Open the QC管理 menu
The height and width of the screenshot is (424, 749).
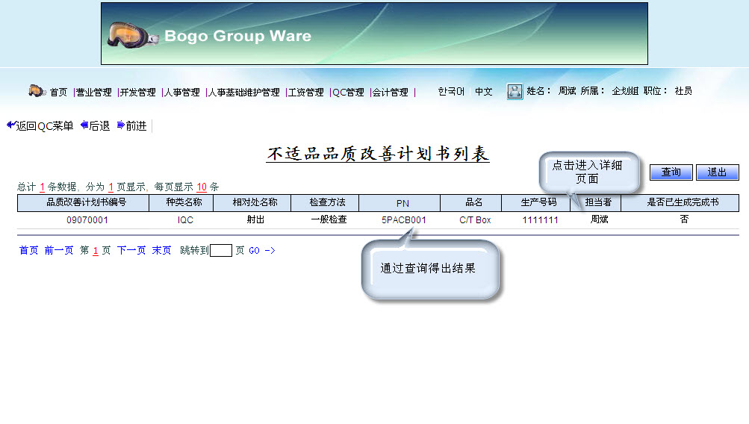348,93
